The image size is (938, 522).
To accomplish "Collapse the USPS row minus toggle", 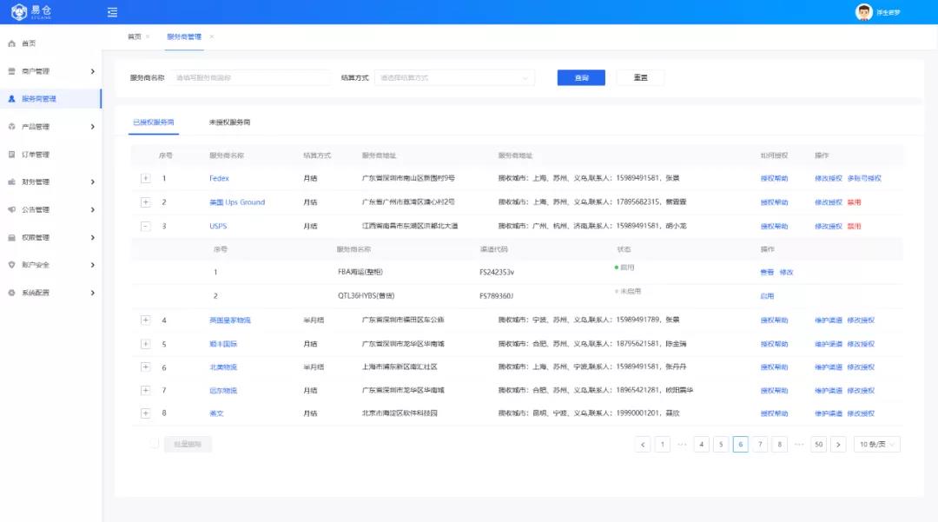I will [145, 226].
